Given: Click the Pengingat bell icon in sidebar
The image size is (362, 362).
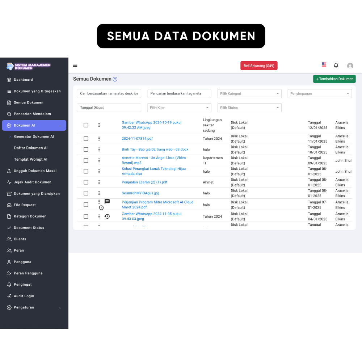Looking at the screenshot, I should coord(9,285).
